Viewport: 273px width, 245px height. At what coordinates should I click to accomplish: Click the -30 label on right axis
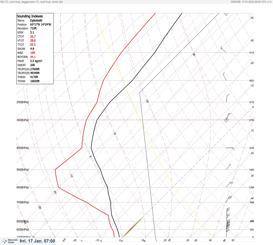(252, 40)
